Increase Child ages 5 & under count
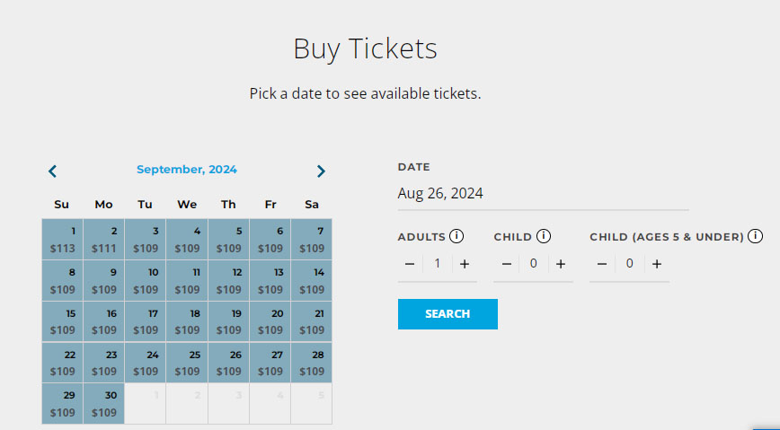The image size is (780, 430). point(657,264)
